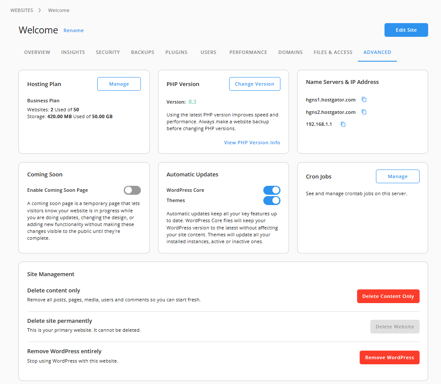441x384 pixels.
Task: Rename the Welcome site
Action: pos(73,30)
